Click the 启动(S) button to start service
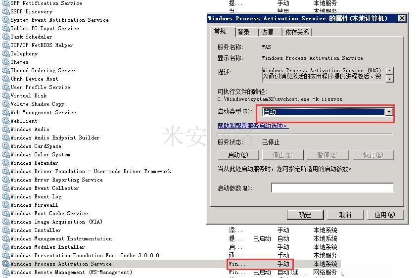This screenshot has width=420, height=278. tap(237, 155)
